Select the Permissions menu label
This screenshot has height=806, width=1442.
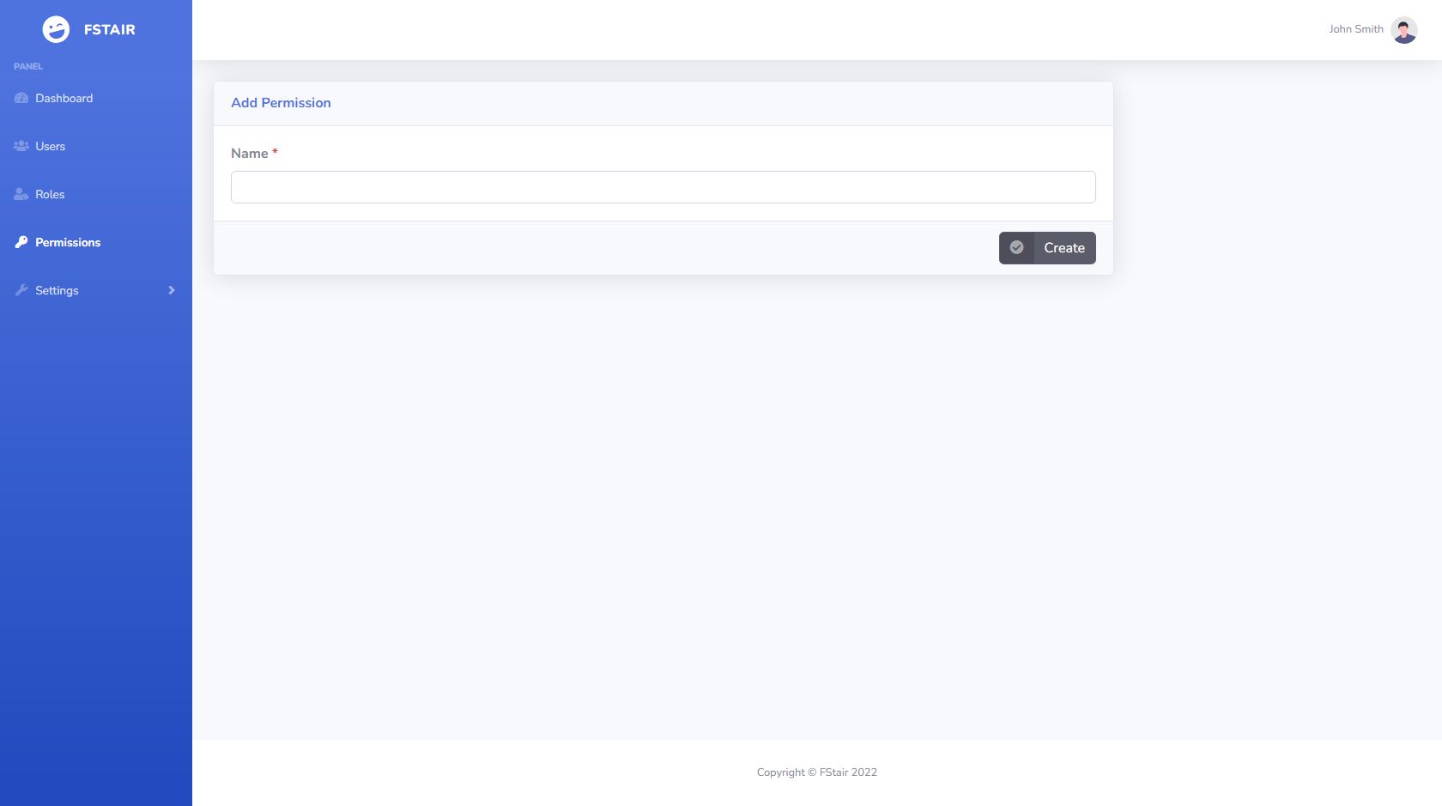(68, 243)
